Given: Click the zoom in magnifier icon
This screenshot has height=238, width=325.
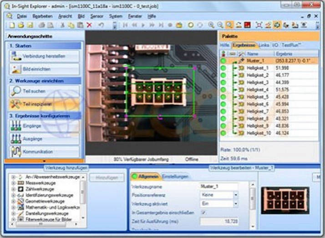Looking at the screenshot, I should pos(211,25).
